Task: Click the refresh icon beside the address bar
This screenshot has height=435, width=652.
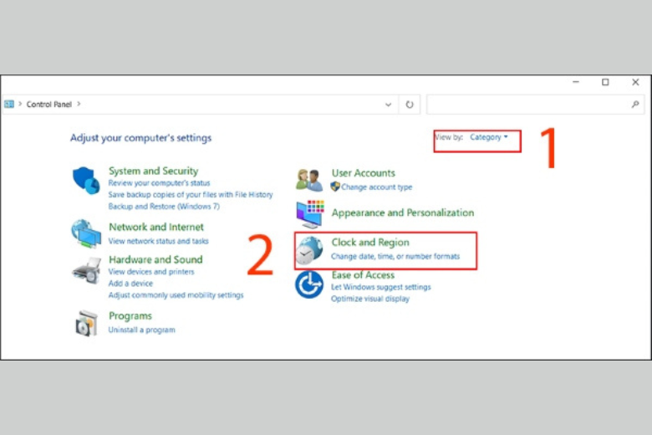Action: point(410,105)
